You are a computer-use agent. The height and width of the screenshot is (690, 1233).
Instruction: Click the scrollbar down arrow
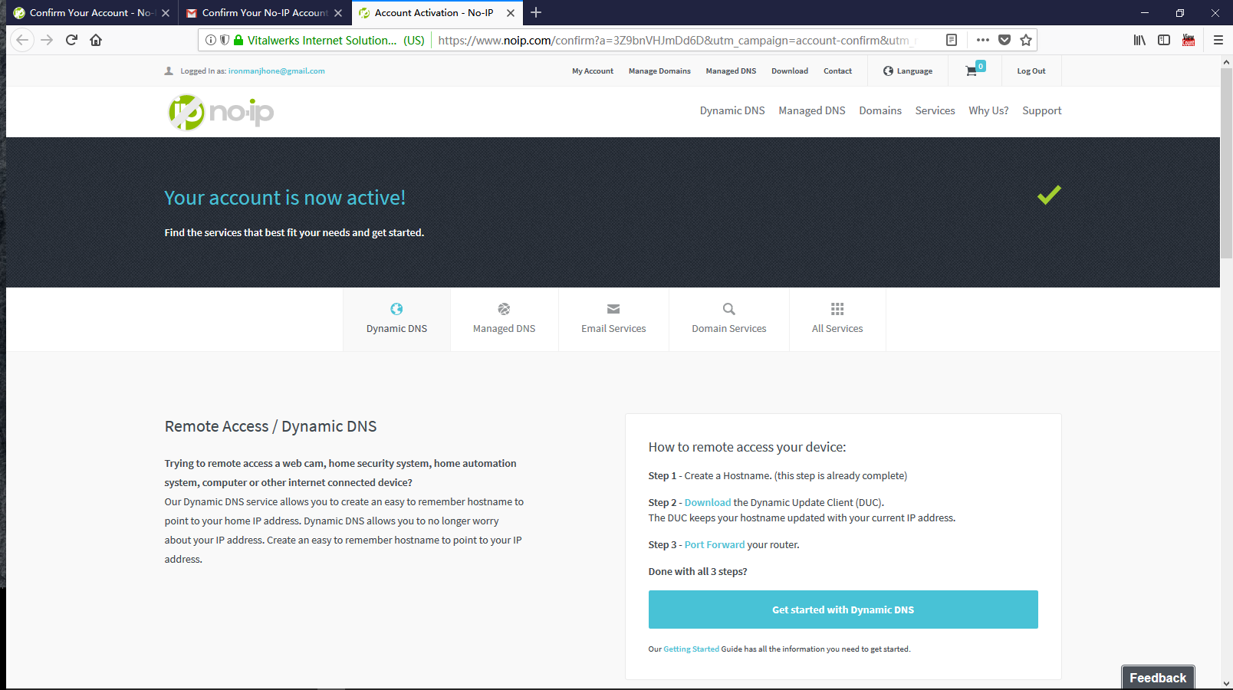[1227, 683]
